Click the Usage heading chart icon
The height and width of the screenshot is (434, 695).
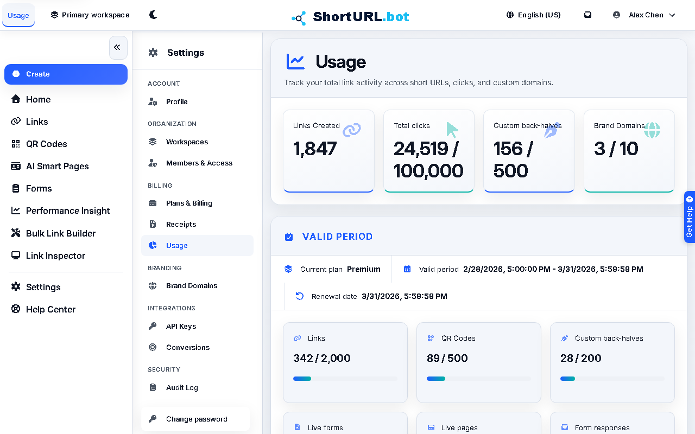295,62
